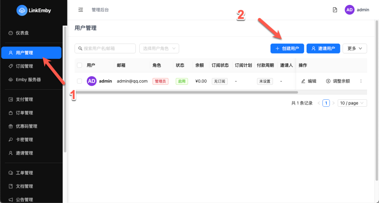
Task: Click the 管理后台 breadcrumb text
Action: coord(100,10)
